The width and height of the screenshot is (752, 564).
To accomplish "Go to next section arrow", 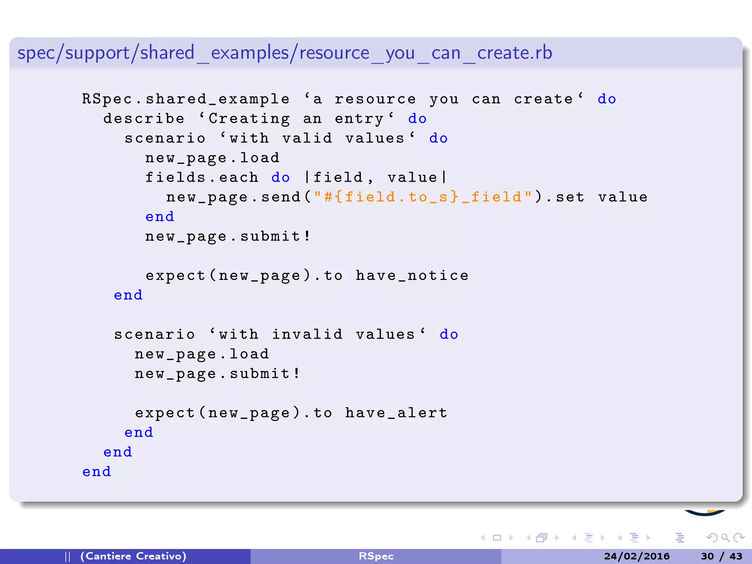I will [648, 538].
